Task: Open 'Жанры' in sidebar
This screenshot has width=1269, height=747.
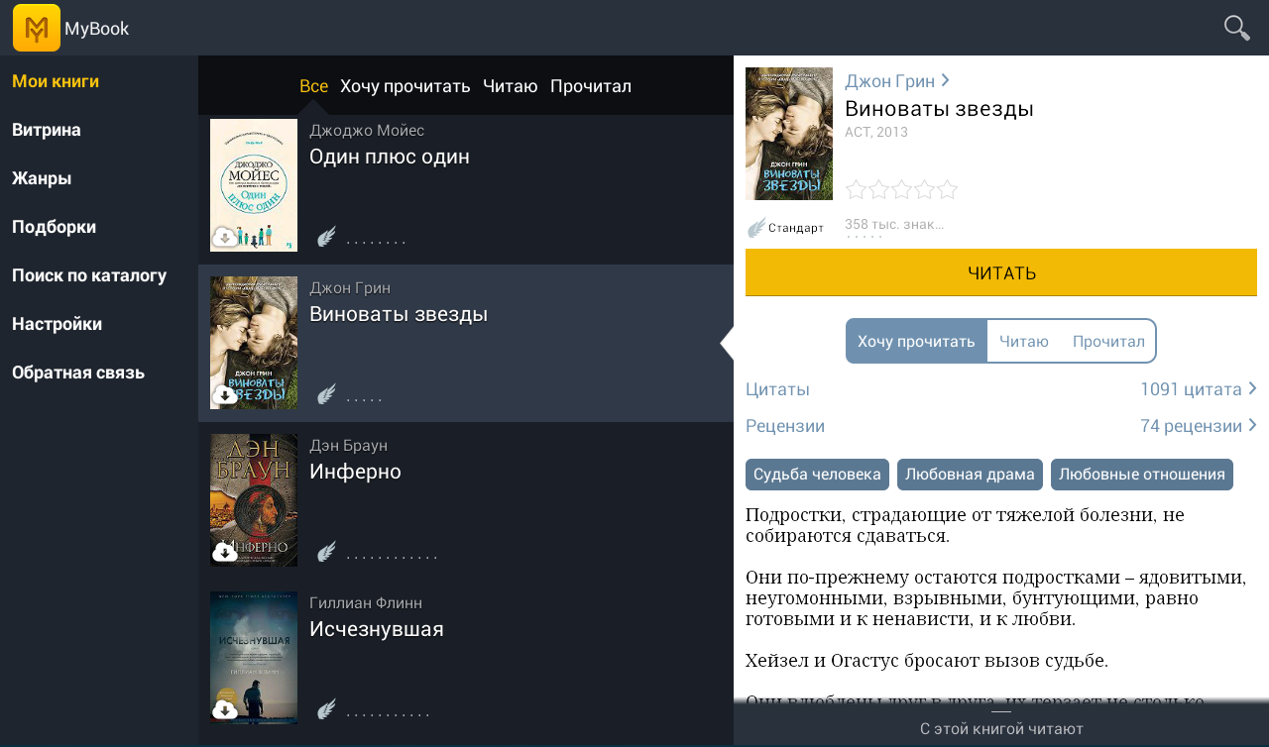Action: 42,178
